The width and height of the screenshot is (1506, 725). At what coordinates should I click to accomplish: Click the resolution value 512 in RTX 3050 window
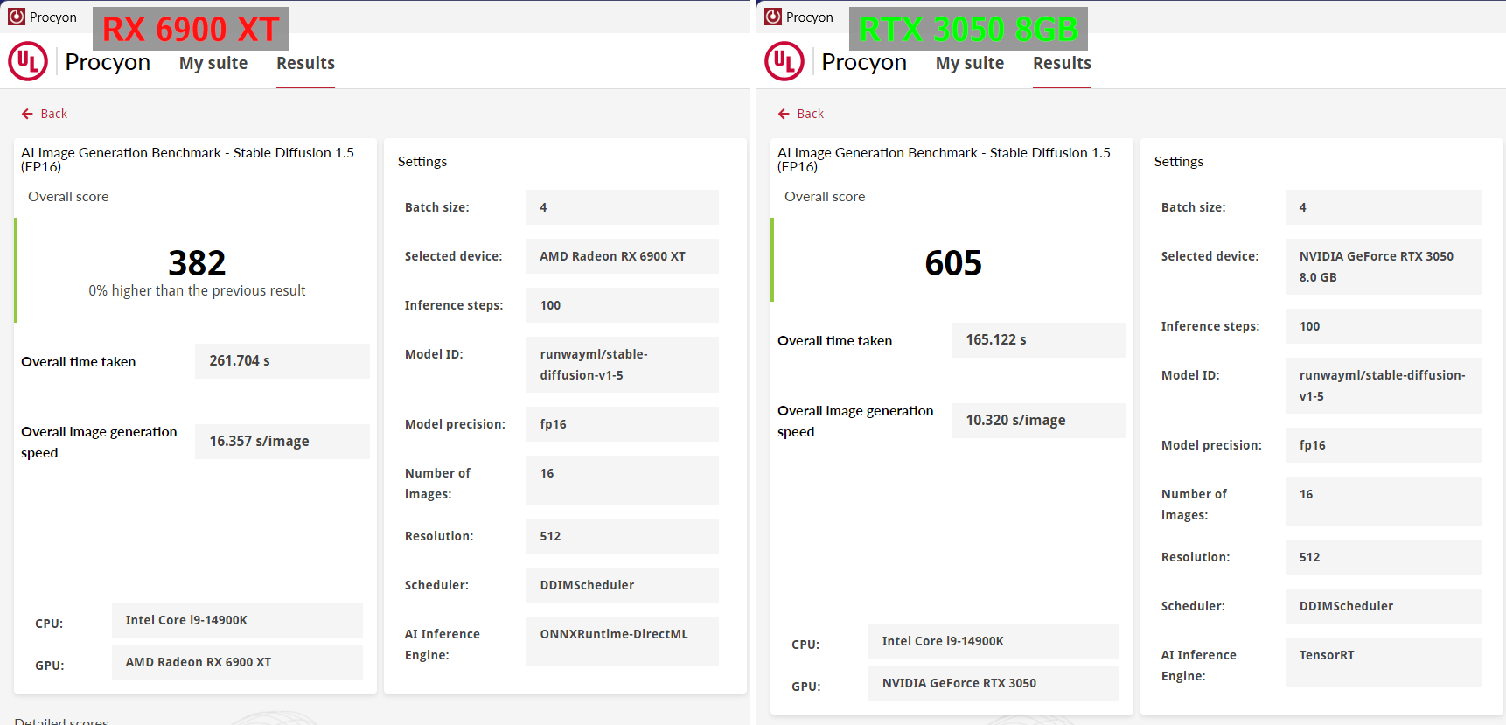coord(1384,557)
